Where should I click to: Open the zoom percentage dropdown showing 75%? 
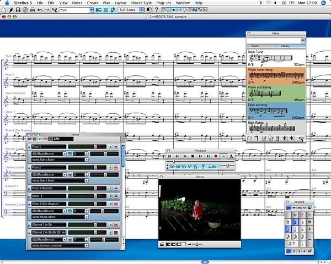click(x=92, y=10)
